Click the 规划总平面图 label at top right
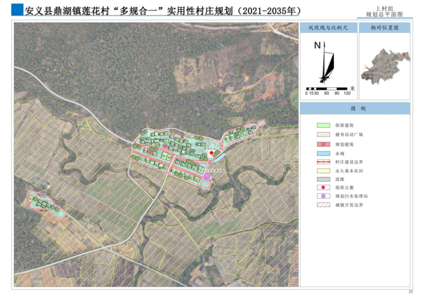The image size is (423, 299). [389, 13]
